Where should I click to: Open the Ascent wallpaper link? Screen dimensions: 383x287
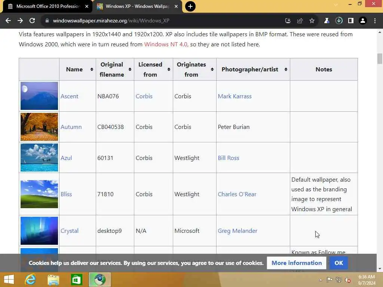(x=69, y=96)
